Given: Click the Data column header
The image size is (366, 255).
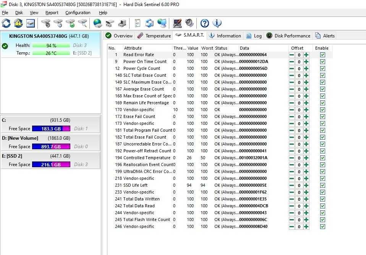Looking at the screenshot, I should [x=264, y=48].
